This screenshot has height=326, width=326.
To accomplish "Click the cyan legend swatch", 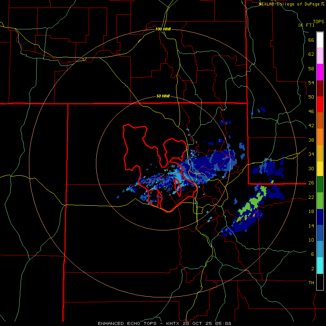I will [x=320, y=266].
